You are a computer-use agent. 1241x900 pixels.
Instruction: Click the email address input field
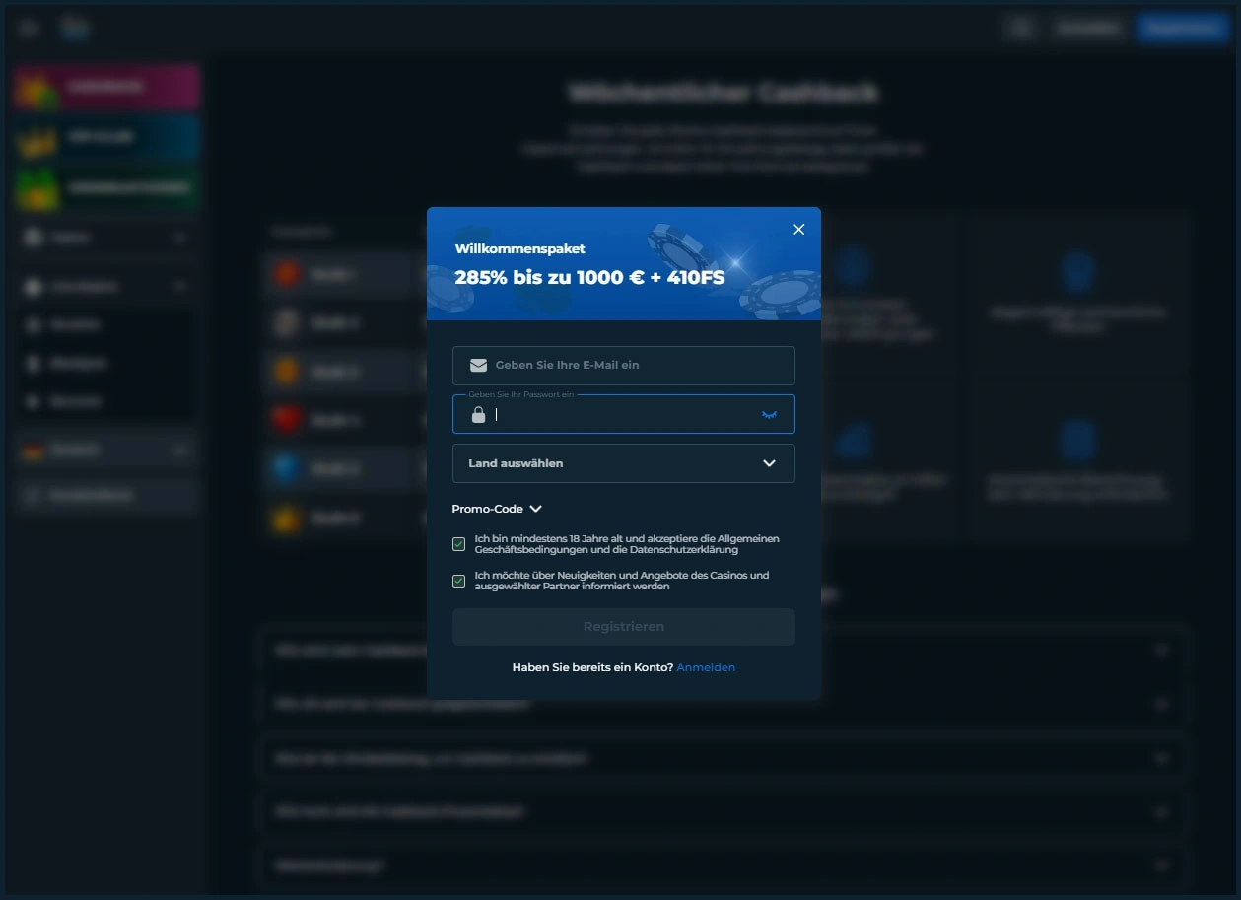[x=623, y=365]
